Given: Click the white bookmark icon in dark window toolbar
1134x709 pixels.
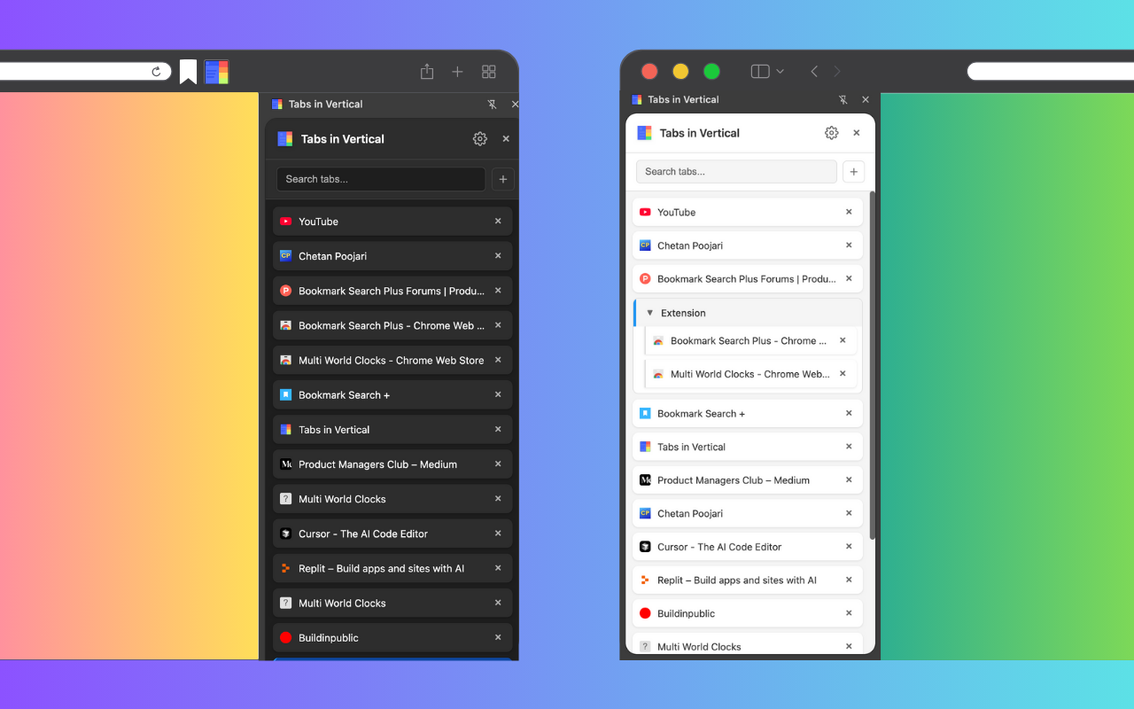Looking at the screenshot, I should click(x=188, y=72).
